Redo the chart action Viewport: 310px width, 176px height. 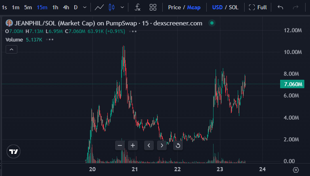click(x=295, y=8)
